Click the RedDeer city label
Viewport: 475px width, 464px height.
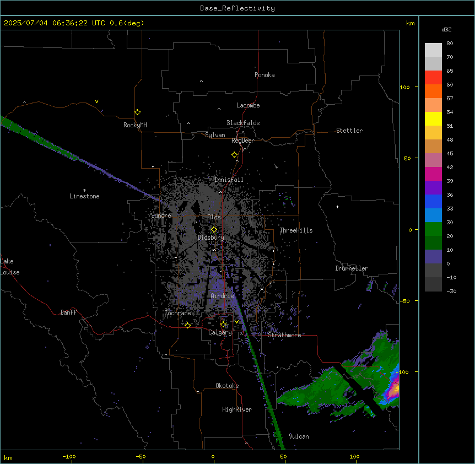[x=242, y=141]
